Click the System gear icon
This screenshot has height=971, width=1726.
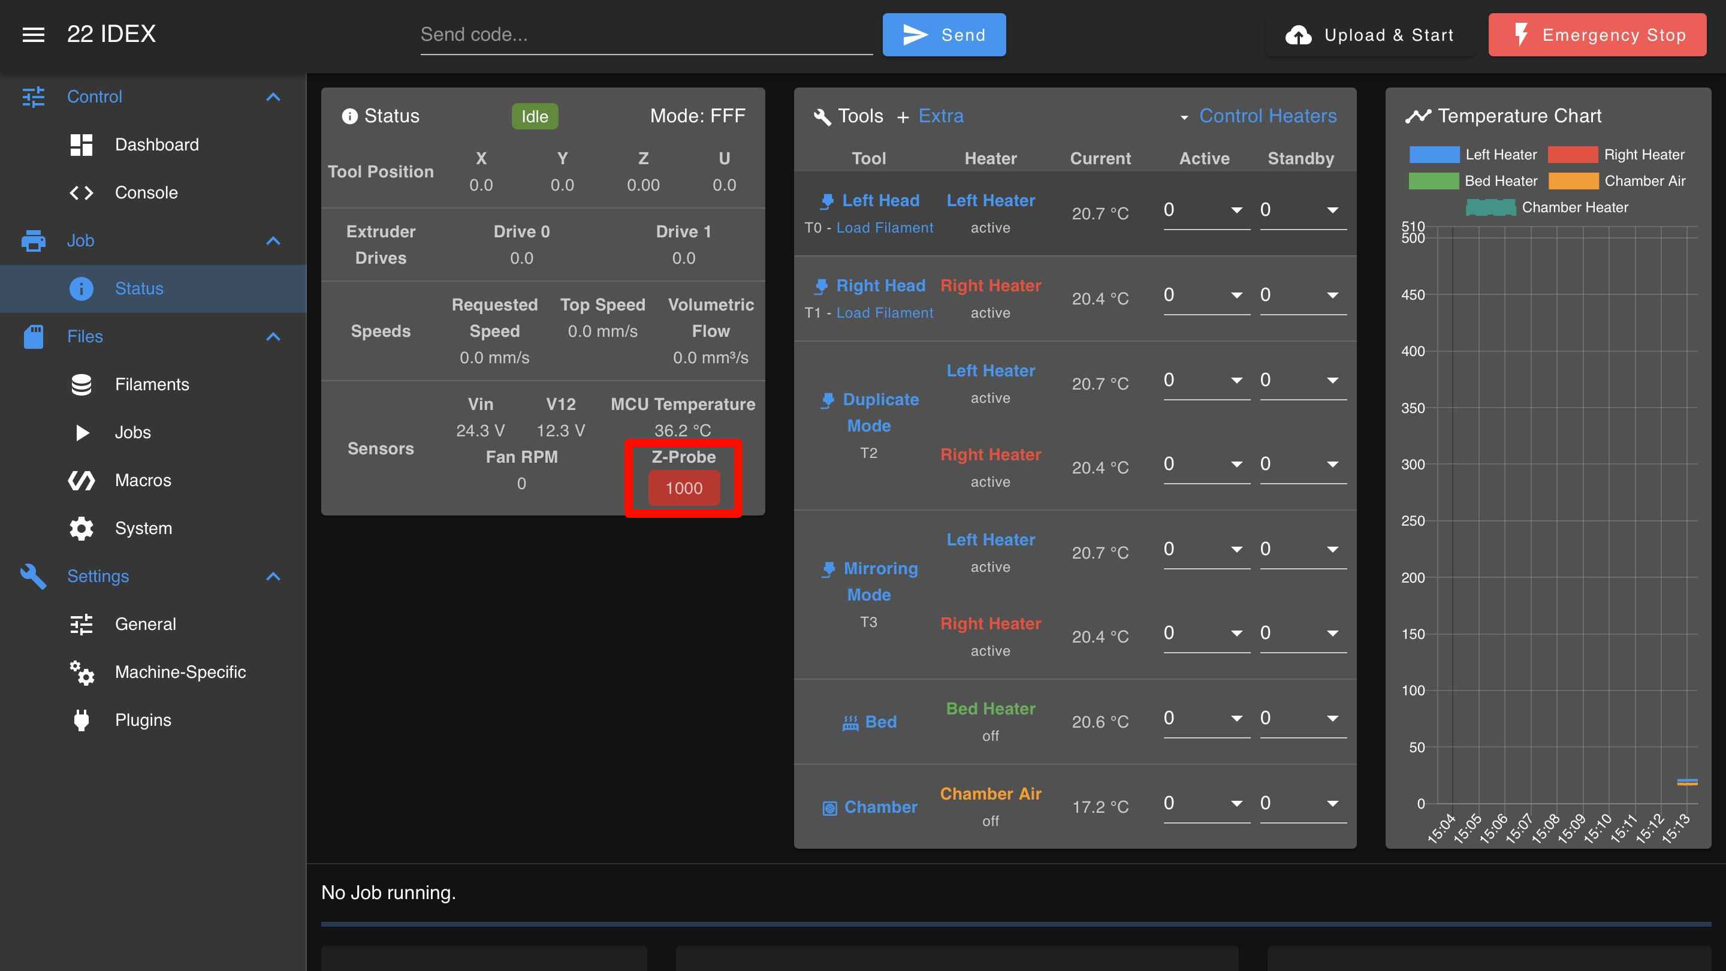coord(81,528)
